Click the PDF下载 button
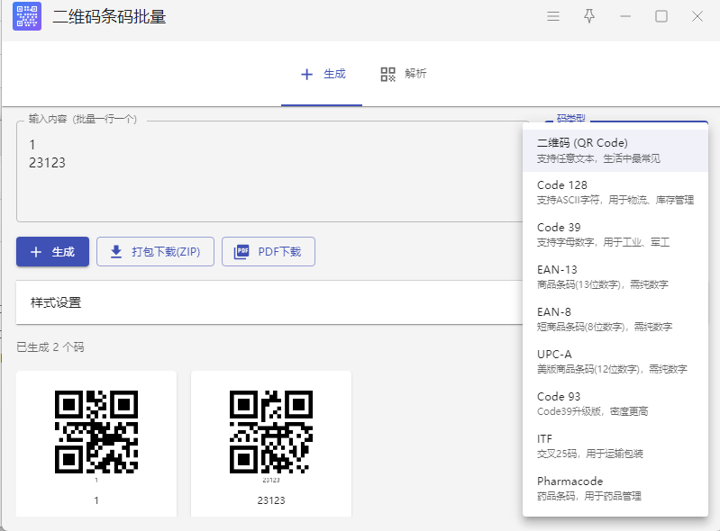The width and height of the screenshot is (720, 531). [269, 251]
